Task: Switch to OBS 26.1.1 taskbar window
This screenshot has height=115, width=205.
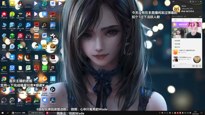Action: tap(36, 113)
